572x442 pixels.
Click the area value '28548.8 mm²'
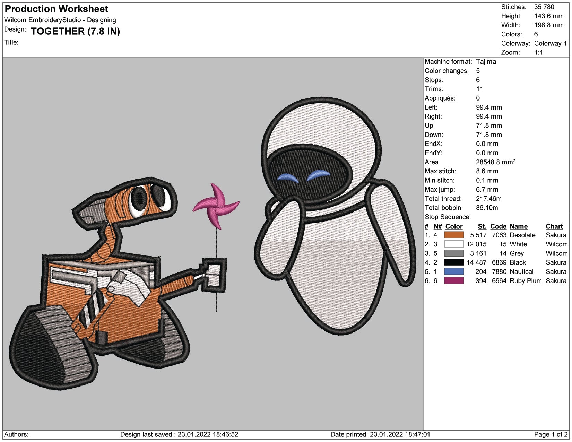[x=495, y=162]
